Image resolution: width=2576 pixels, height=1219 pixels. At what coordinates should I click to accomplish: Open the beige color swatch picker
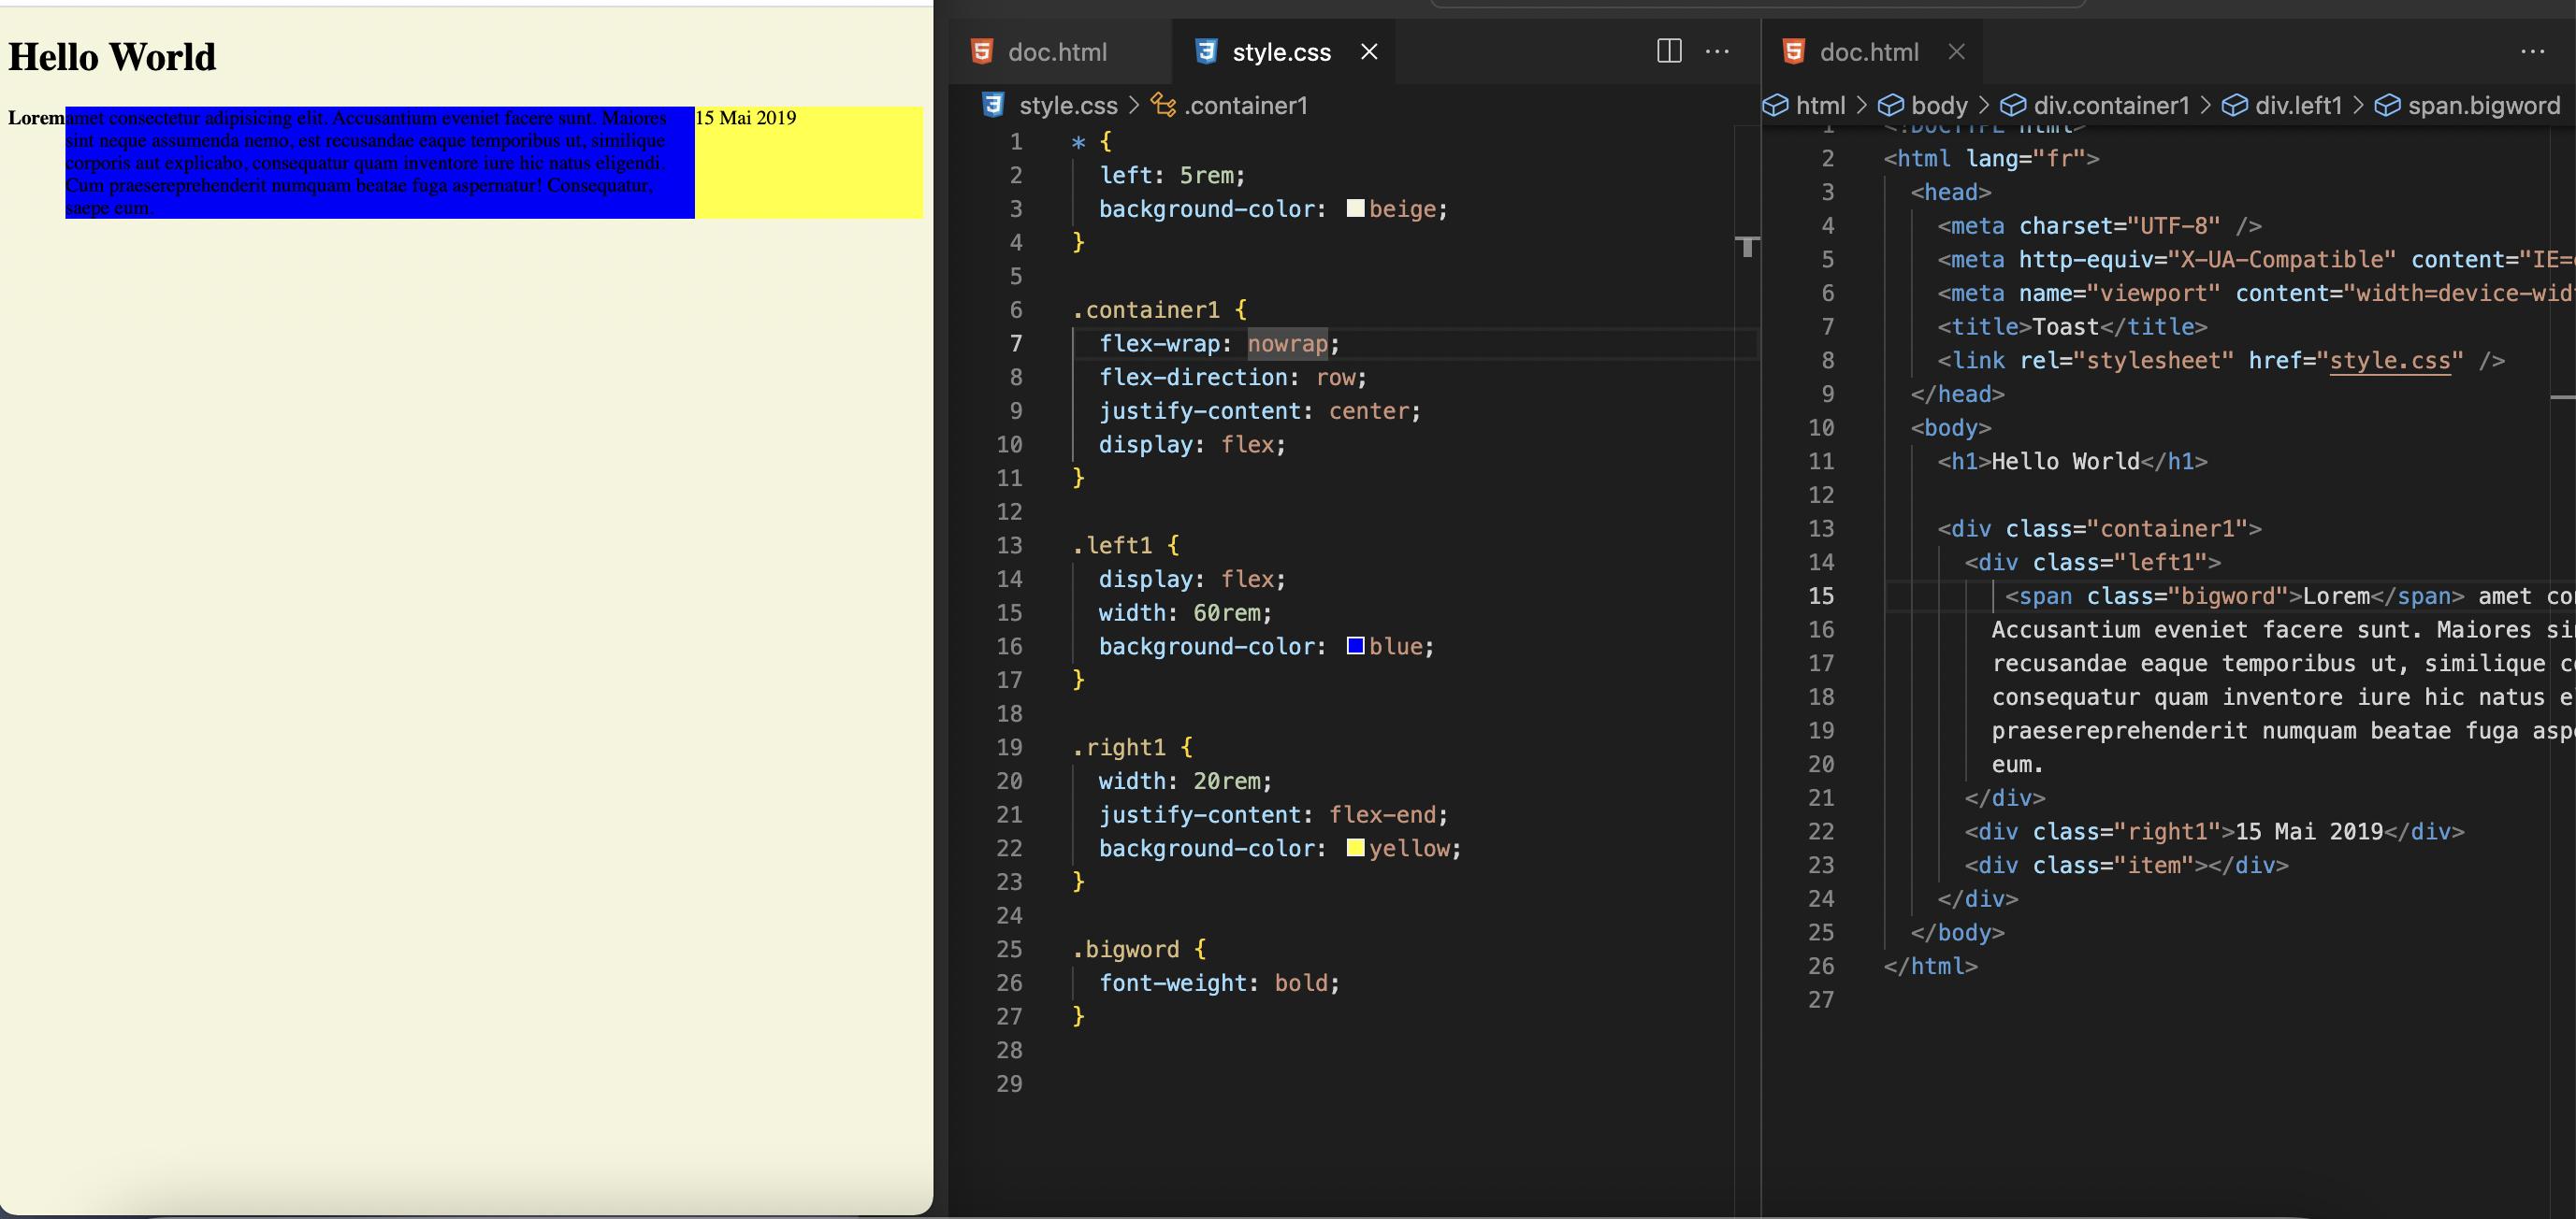[x=1355, y=208]
